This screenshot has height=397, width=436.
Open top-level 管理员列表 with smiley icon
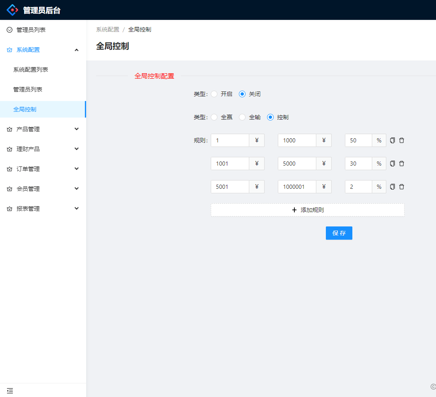coord(31,30)
